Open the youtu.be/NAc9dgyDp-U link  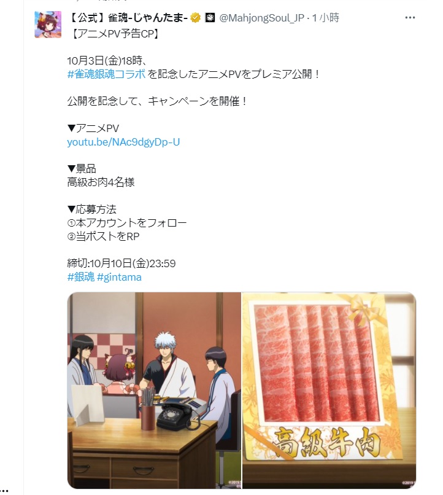click(123, 142)
